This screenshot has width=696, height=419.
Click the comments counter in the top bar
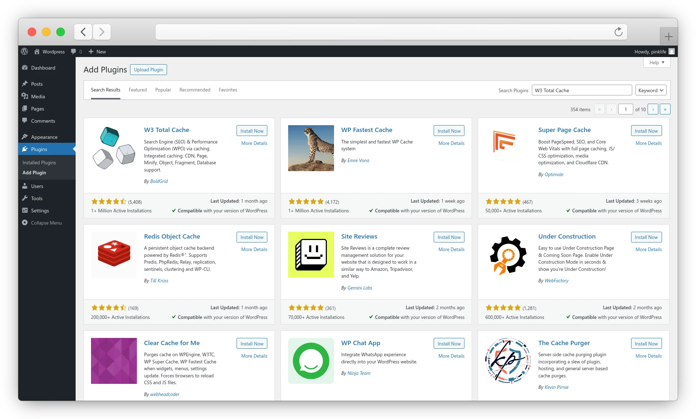point(76,51)
